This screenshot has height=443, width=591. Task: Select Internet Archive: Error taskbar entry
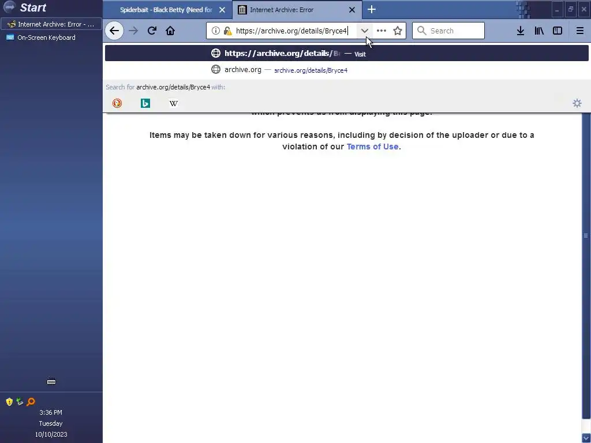click(51, 24)
